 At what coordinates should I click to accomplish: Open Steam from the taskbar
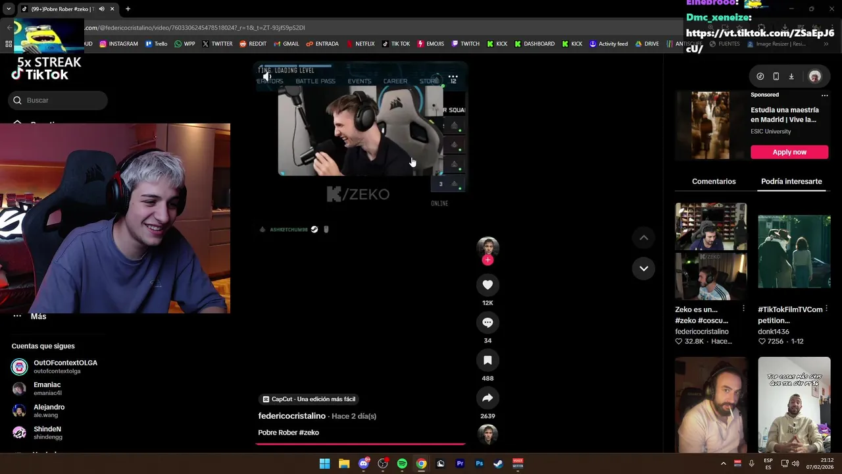498,463
